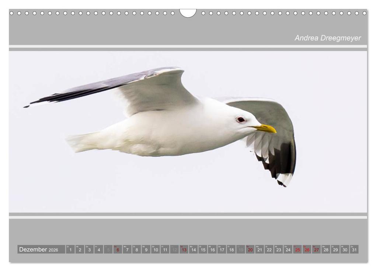The image size is (376, 271).
Task: Click the Dezember 2026 month label
Action: (x=39, y=250)
